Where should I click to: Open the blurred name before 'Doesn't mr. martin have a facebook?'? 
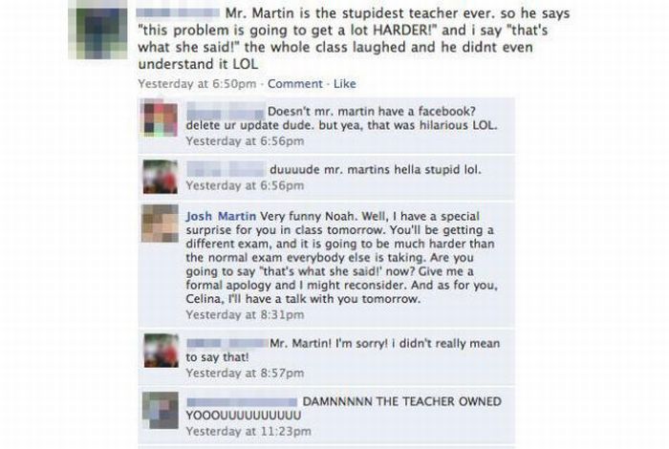tap(226, 111)
